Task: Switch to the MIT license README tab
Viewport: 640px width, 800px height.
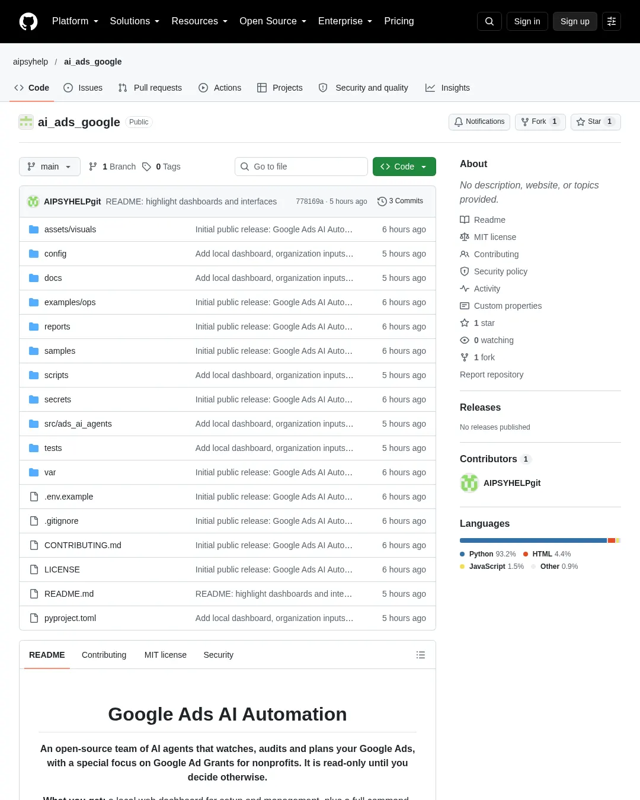Action: (x=165, y=655)
